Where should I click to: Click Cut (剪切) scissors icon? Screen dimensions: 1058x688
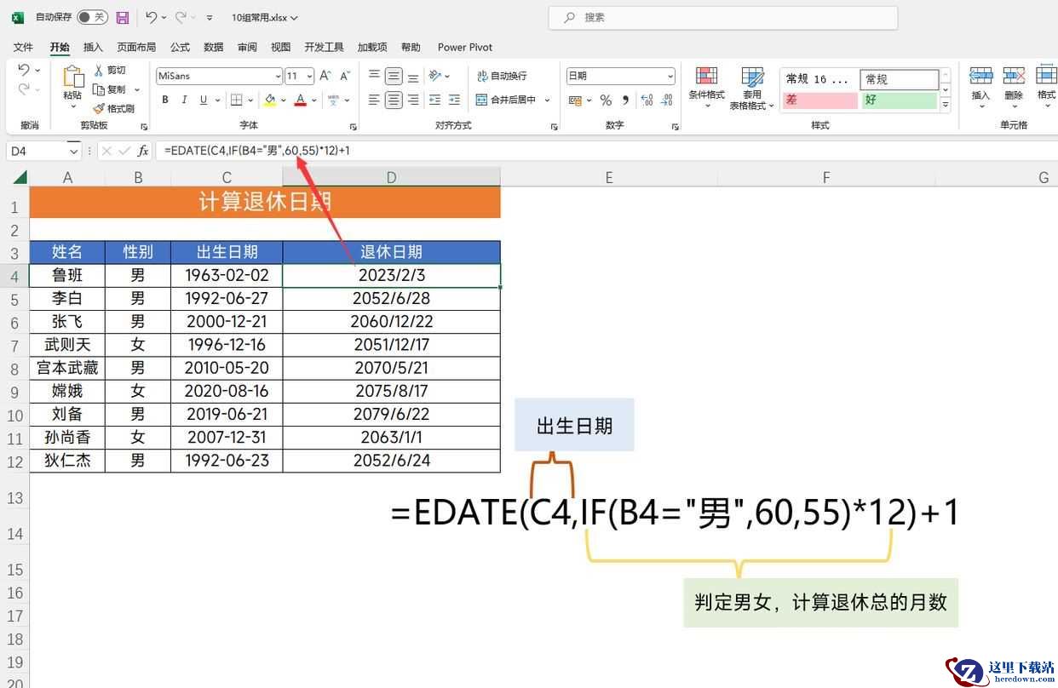click(x=99, y=70)
